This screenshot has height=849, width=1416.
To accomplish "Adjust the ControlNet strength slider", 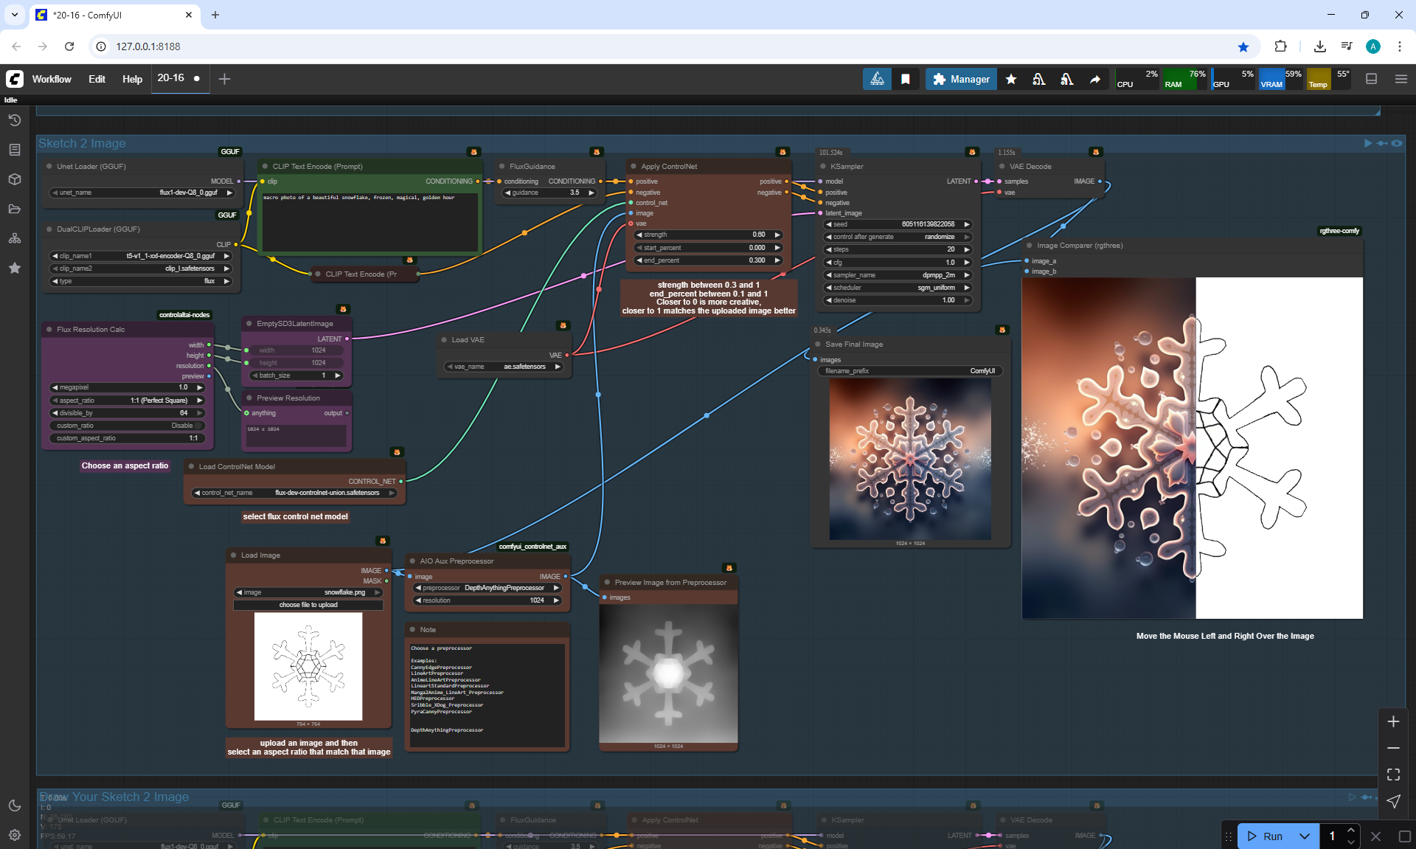I will point(708,235).
